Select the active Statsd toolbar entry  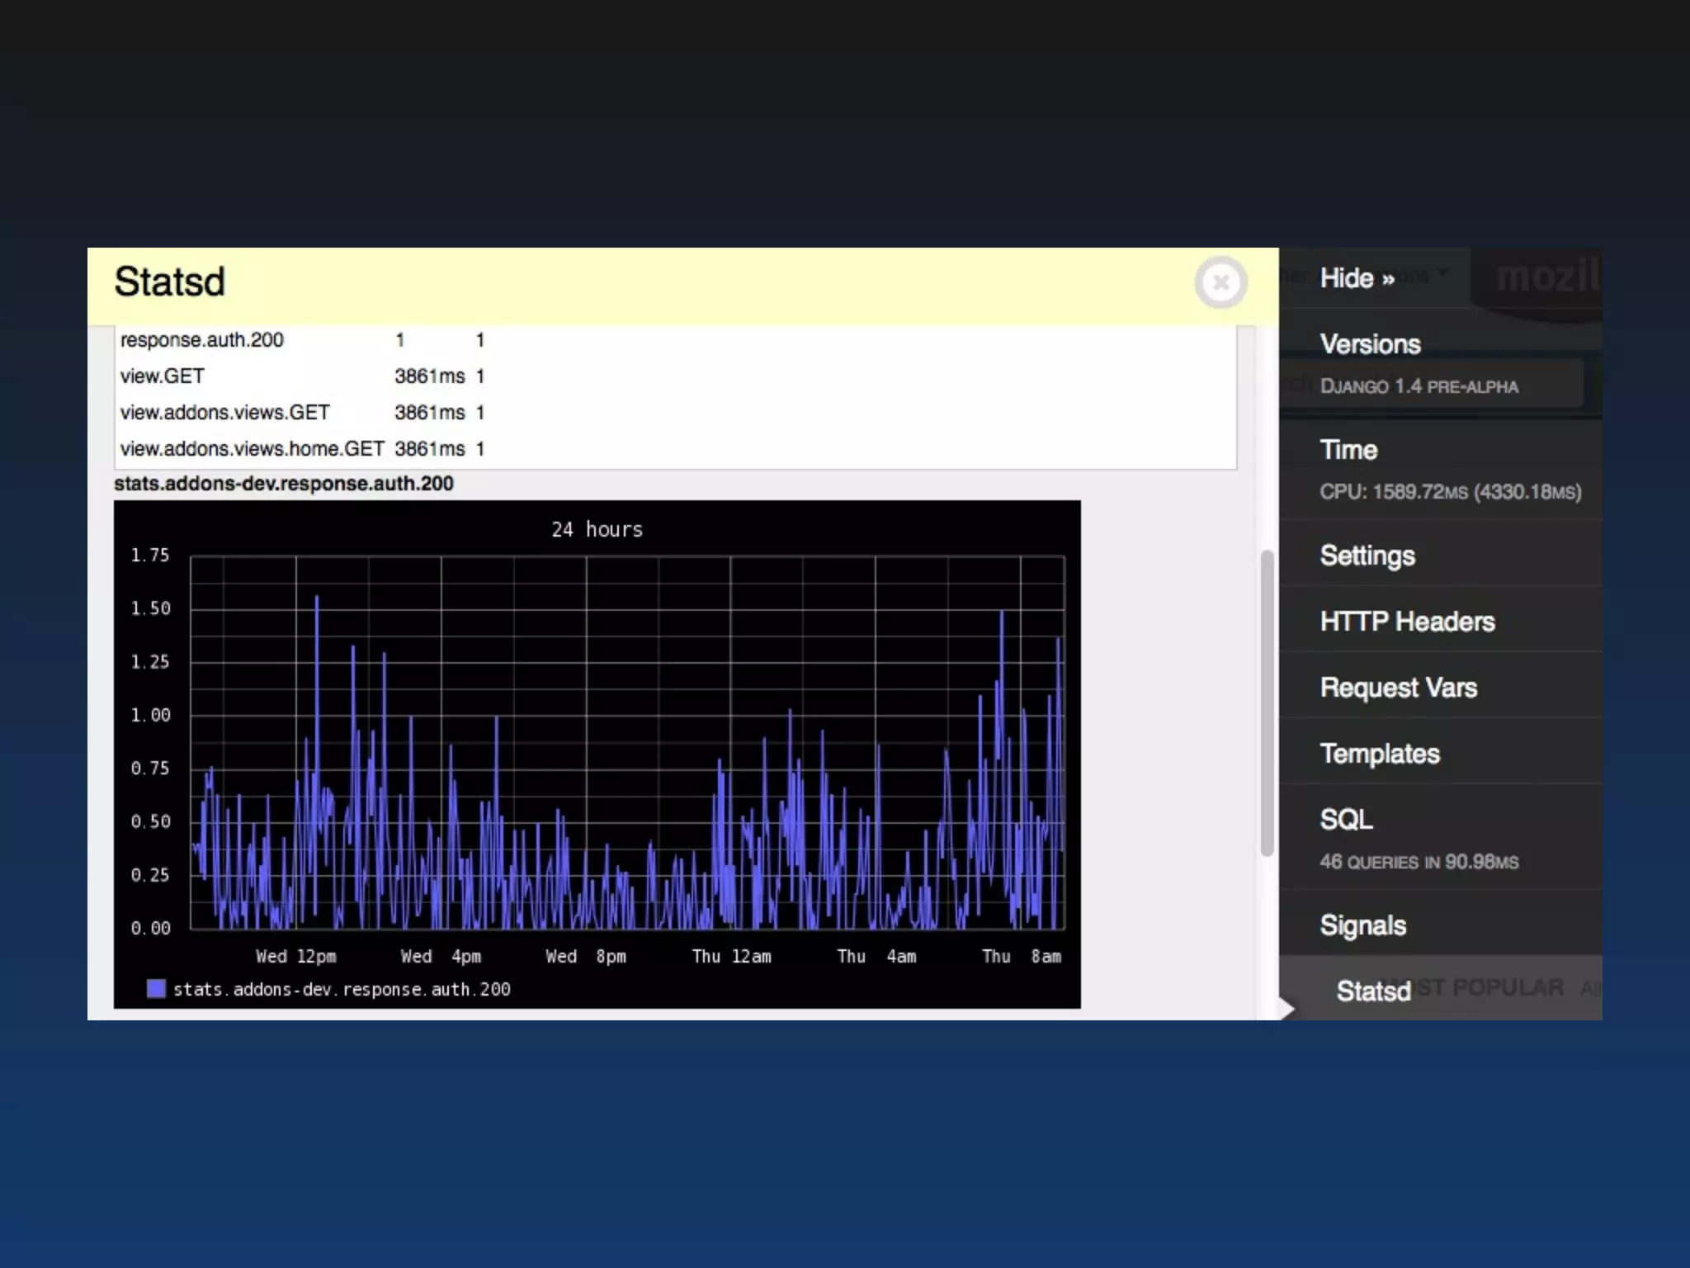[1373, 991]
